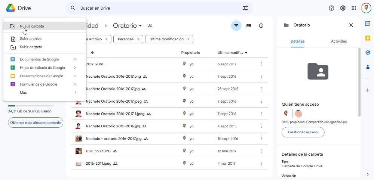Open more actions for Nachete Oratorio 2015-2016.jpg
374x180 pixels.
point(261,126)
